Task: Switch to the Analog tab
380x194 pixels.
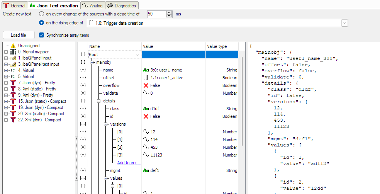Action: coord(93,6)
